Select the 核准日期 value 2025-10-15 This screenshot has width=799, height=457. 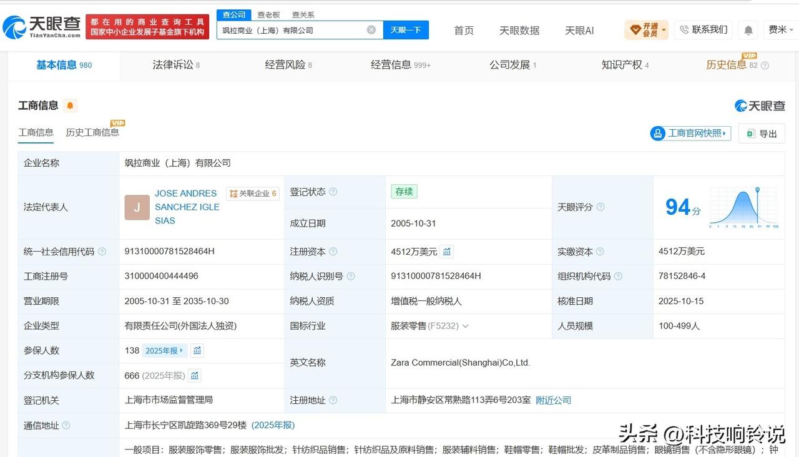[x=681, y=301]
